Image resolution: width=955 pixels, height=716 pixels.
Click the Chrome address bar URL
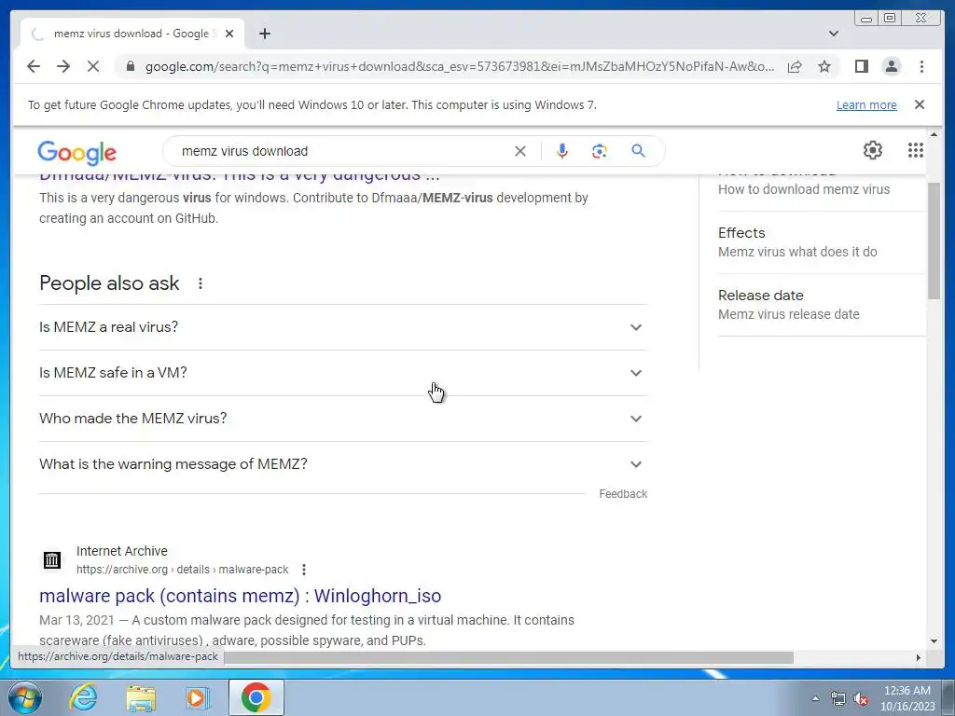[459, 66]
